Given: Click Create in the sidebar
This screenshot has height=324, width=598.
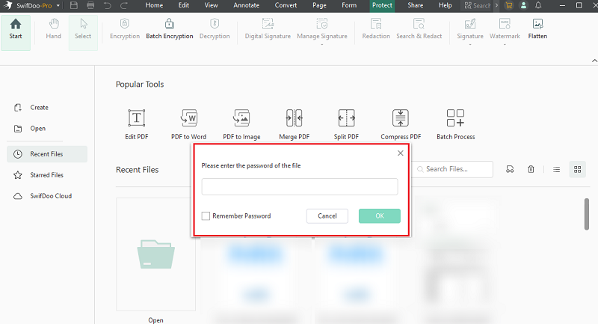Looking at the screenshot, I should point(31,108).
